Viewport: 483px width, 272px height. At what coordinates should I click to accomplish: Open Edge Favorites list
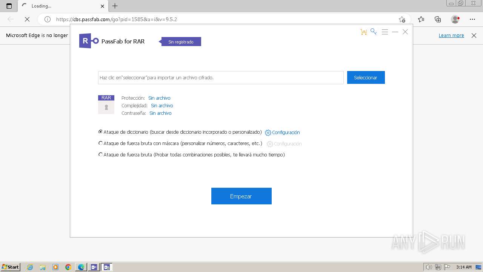(x=421, y=19)
